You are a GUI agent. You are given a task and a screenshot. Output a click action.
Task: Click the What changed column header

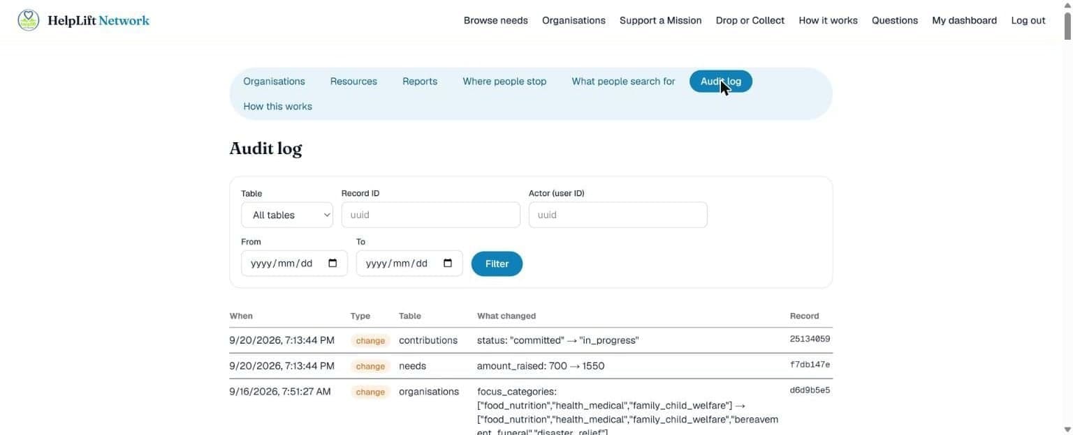506,316
